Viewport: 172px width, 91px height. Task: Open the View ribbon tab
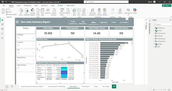tap(36, 6)
